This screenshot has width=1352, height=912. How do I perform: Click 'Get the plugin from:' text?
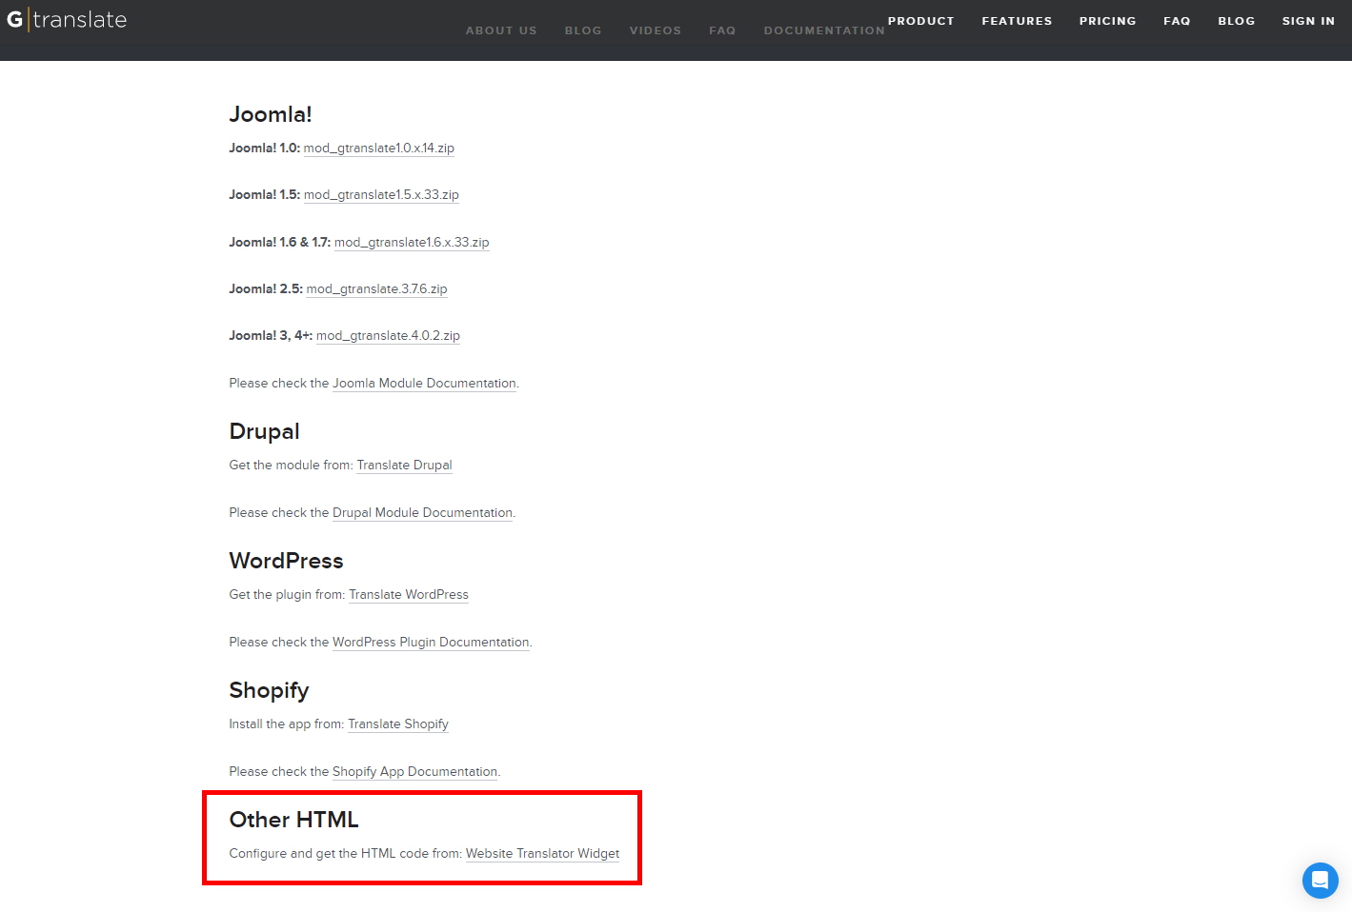[288, 595]
